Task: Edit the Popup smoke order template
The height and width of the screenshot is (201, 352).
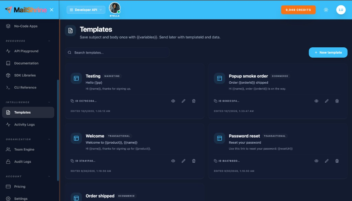Action: click(327, 101)
